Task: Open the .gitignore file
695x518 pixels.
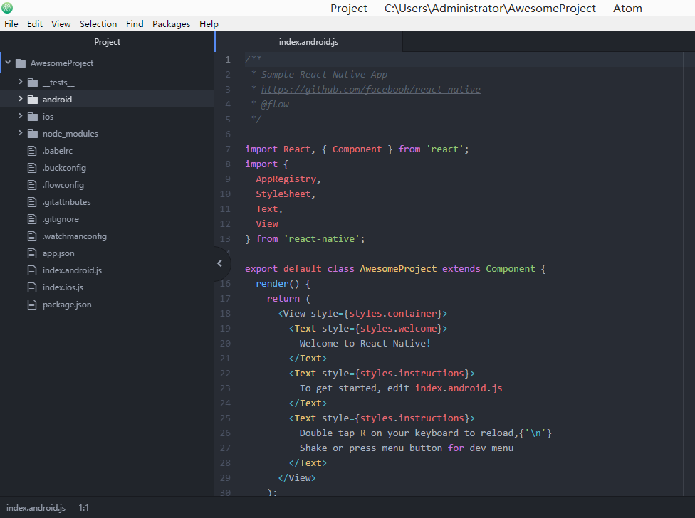Action: click(x=61, y=219)
